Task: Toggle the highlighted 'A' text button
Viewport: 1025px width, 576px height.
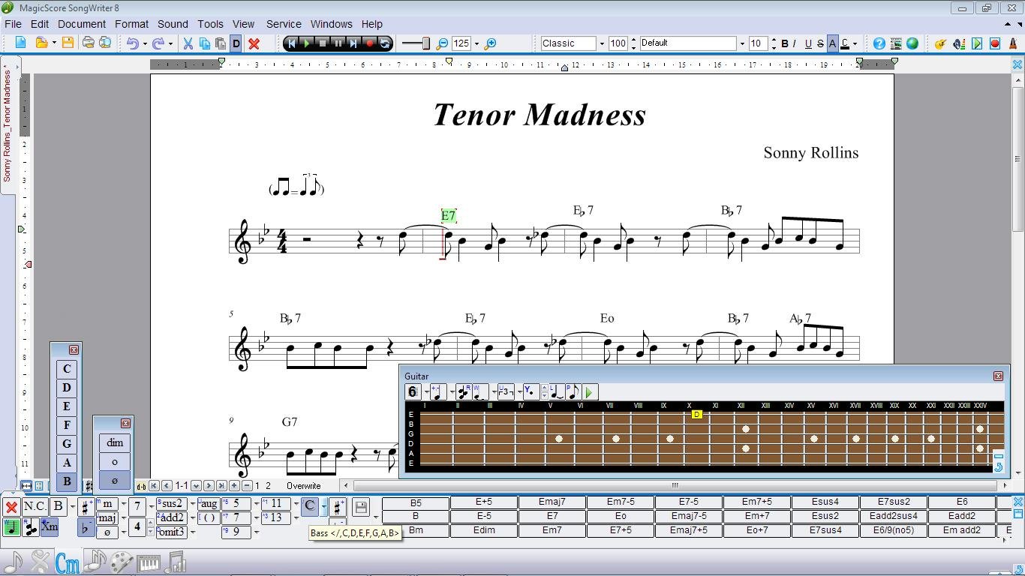Action: point(832,43)
